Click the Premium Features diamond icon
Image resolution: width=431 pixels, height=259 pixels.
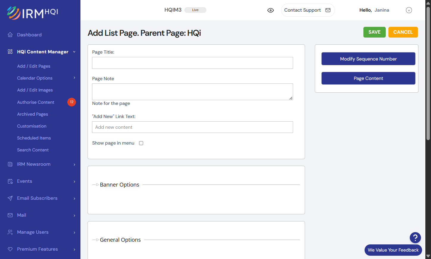[10, 249]
